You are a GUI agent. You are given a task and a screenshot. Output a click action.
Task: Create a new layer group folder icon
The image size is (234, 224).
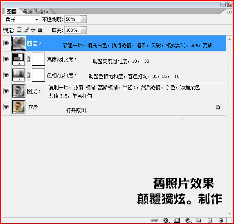(199, 220)
